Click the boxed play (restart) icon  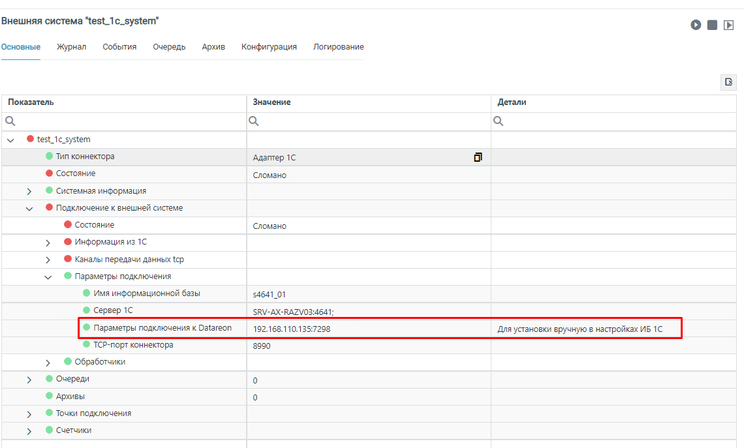(x=728, y=25)
